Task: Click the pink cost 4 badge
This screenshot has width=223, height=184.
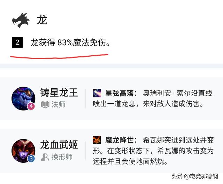Action: point(31,106)
